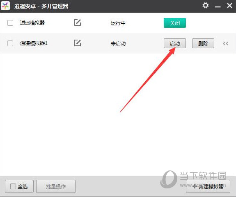Close the 多开管理器 window
236x197 pixels.
coord(229,6)
